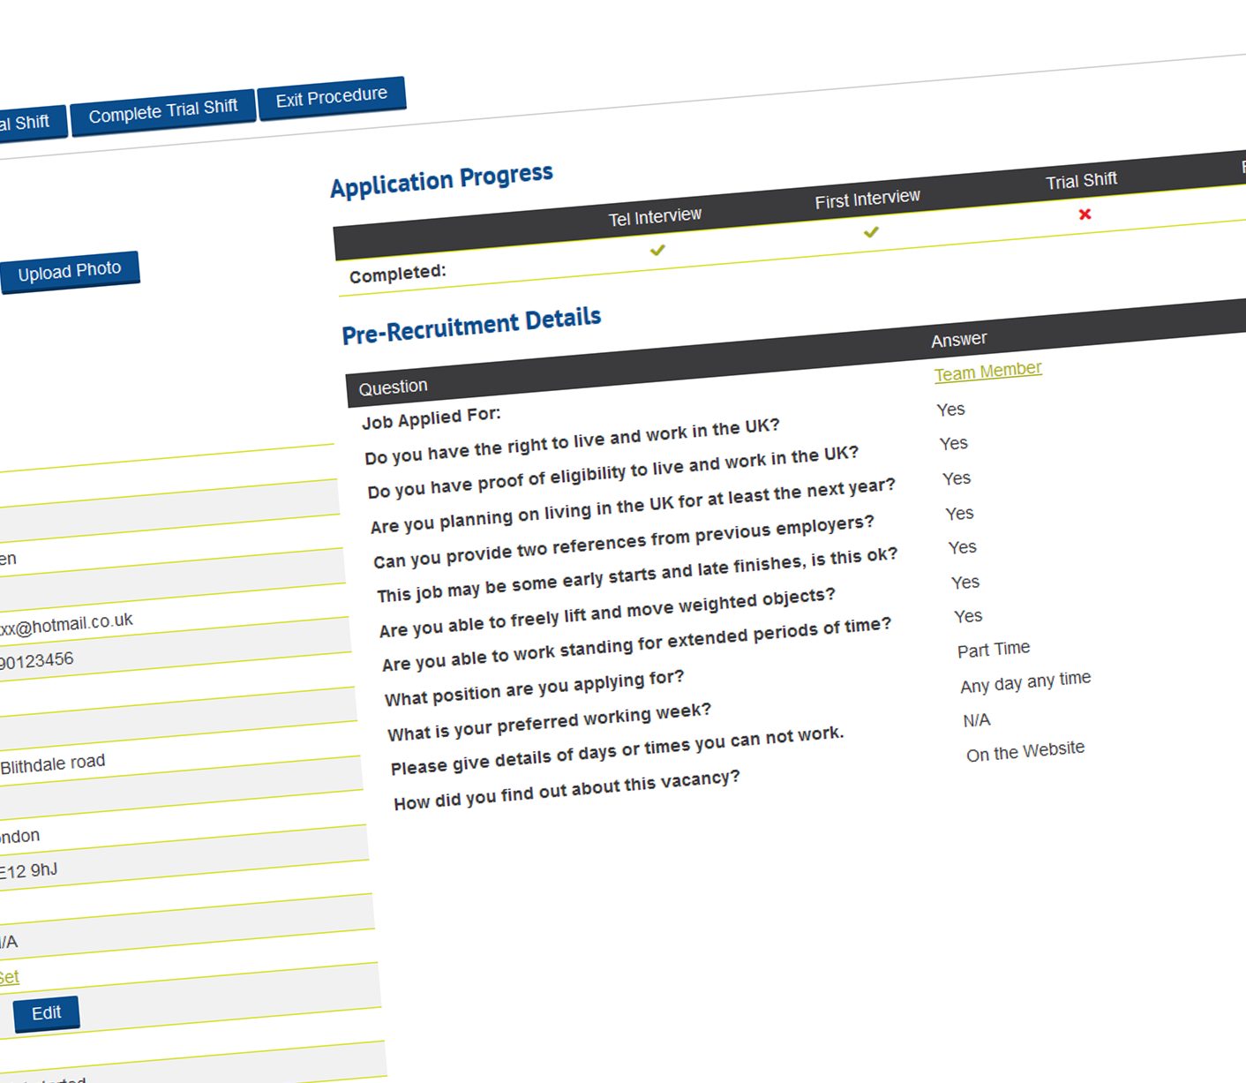Click the On the Website answer
Image resolution: width=1246 pixels, height=1083 pixels.
click(x=1025, y=751)
